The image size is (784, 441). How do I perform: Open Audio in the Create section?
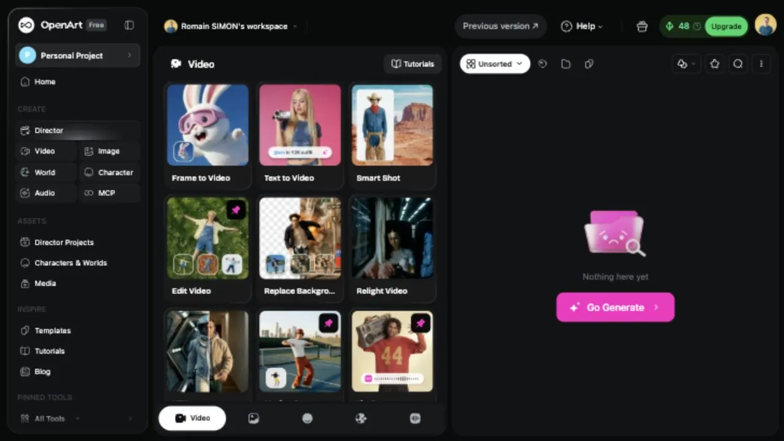pos(46,193)
